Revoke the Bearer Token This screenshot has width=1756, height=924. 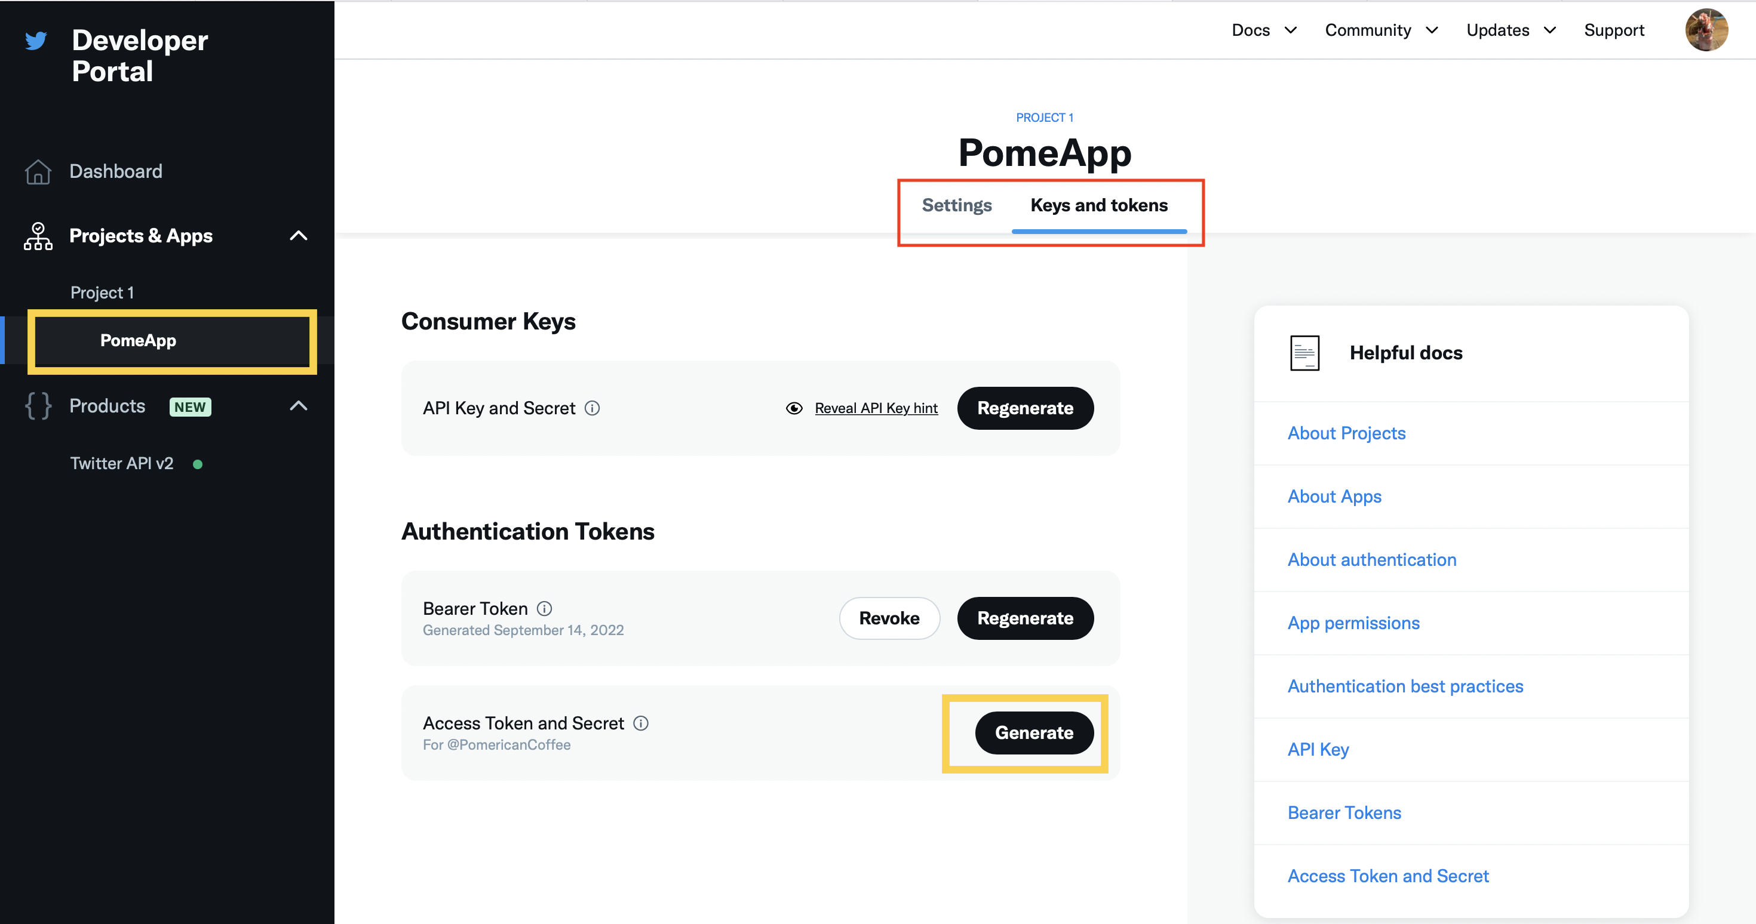point(889,618)
